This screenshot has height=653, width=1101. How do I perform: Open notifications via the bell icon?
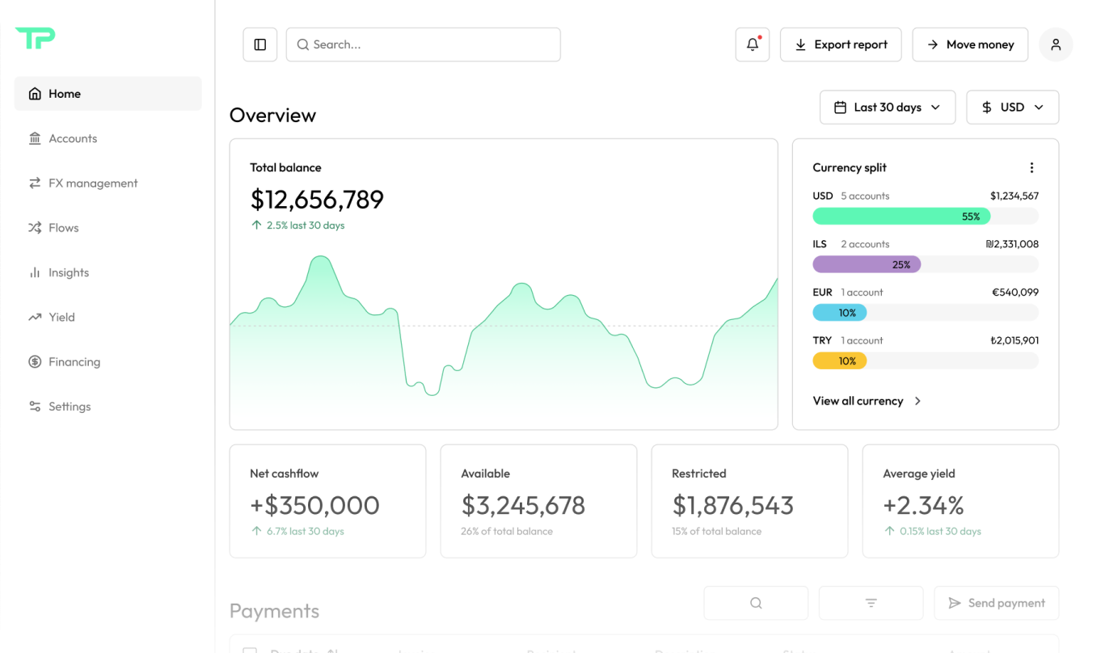tap(752, 44)
